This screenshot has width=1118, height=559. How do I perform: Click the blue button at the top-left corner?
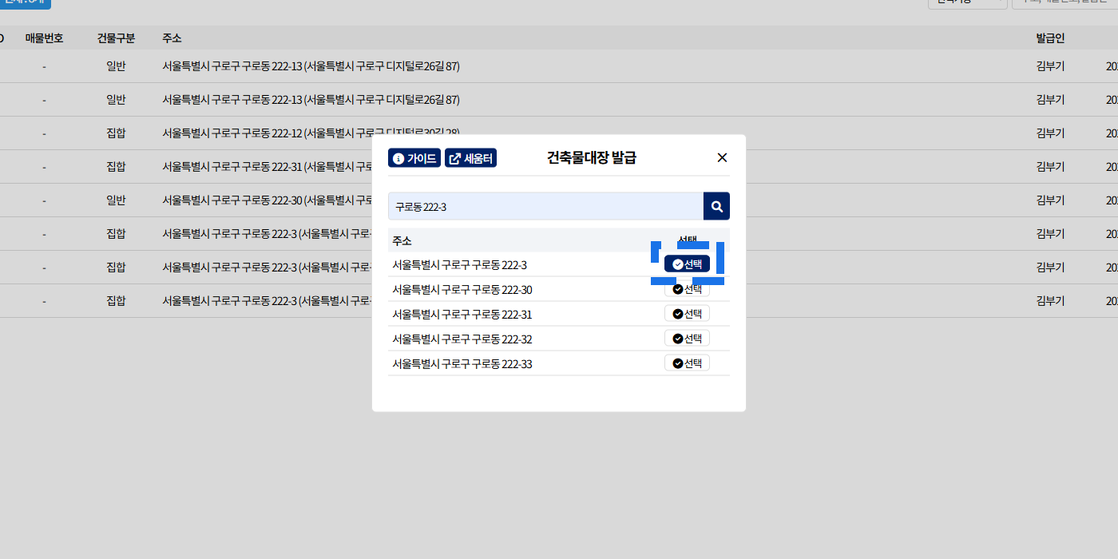pos(24,2)
